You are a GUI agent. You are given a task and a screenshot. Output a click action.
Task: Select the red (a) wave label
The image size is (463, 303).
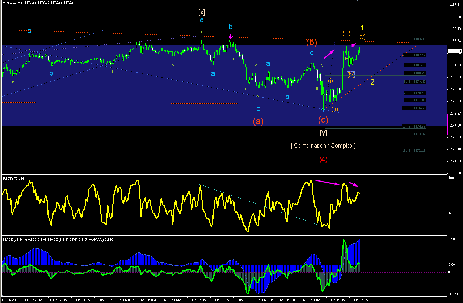(258, 121)
